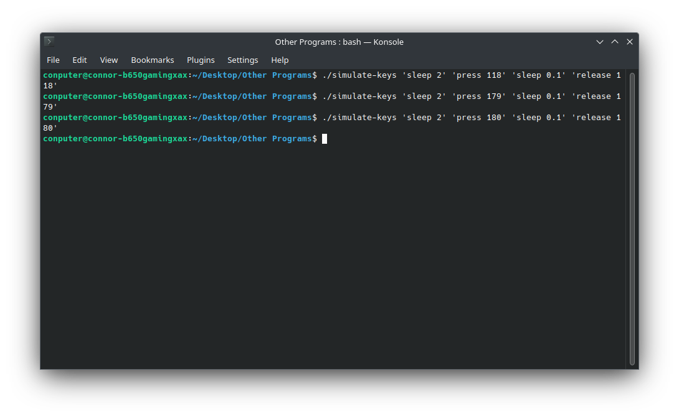Open the File menu
This screenshot has height=417, width=679.
(x=54, y=60)
